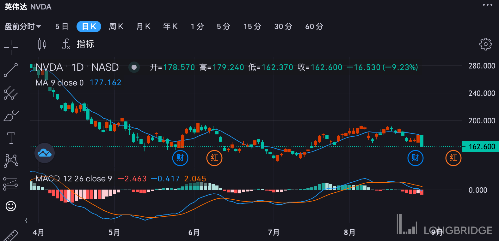Click the MACD signal value −0.417
Image resolution: width=499 pixels, height=241 pixels.
click(x=165, y=179)
